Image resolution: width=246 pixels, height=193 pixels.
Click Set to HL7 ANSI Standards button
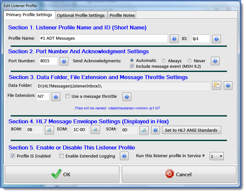pos(192,130)
